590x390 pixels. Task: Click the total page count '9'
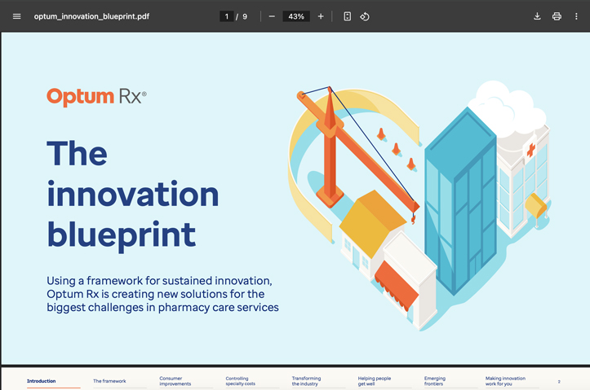(245, 16)
